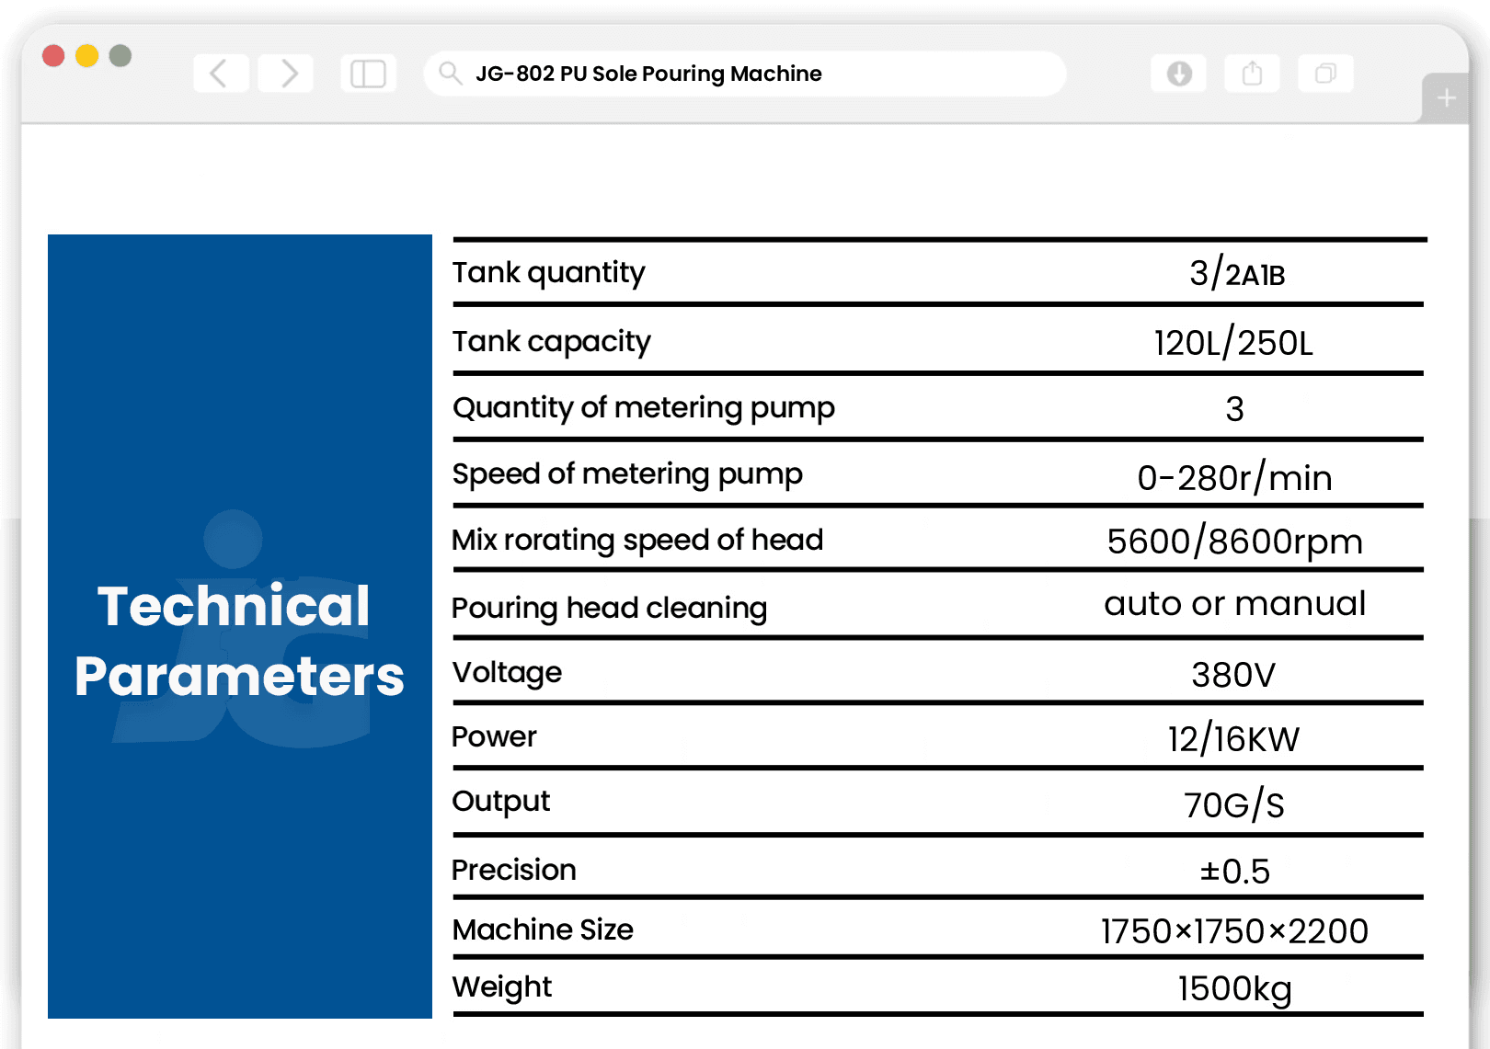Click the 380V voltage value
This screenshot has height=1049, width=1490.
pyautogui.click(x=1232, y=673)
